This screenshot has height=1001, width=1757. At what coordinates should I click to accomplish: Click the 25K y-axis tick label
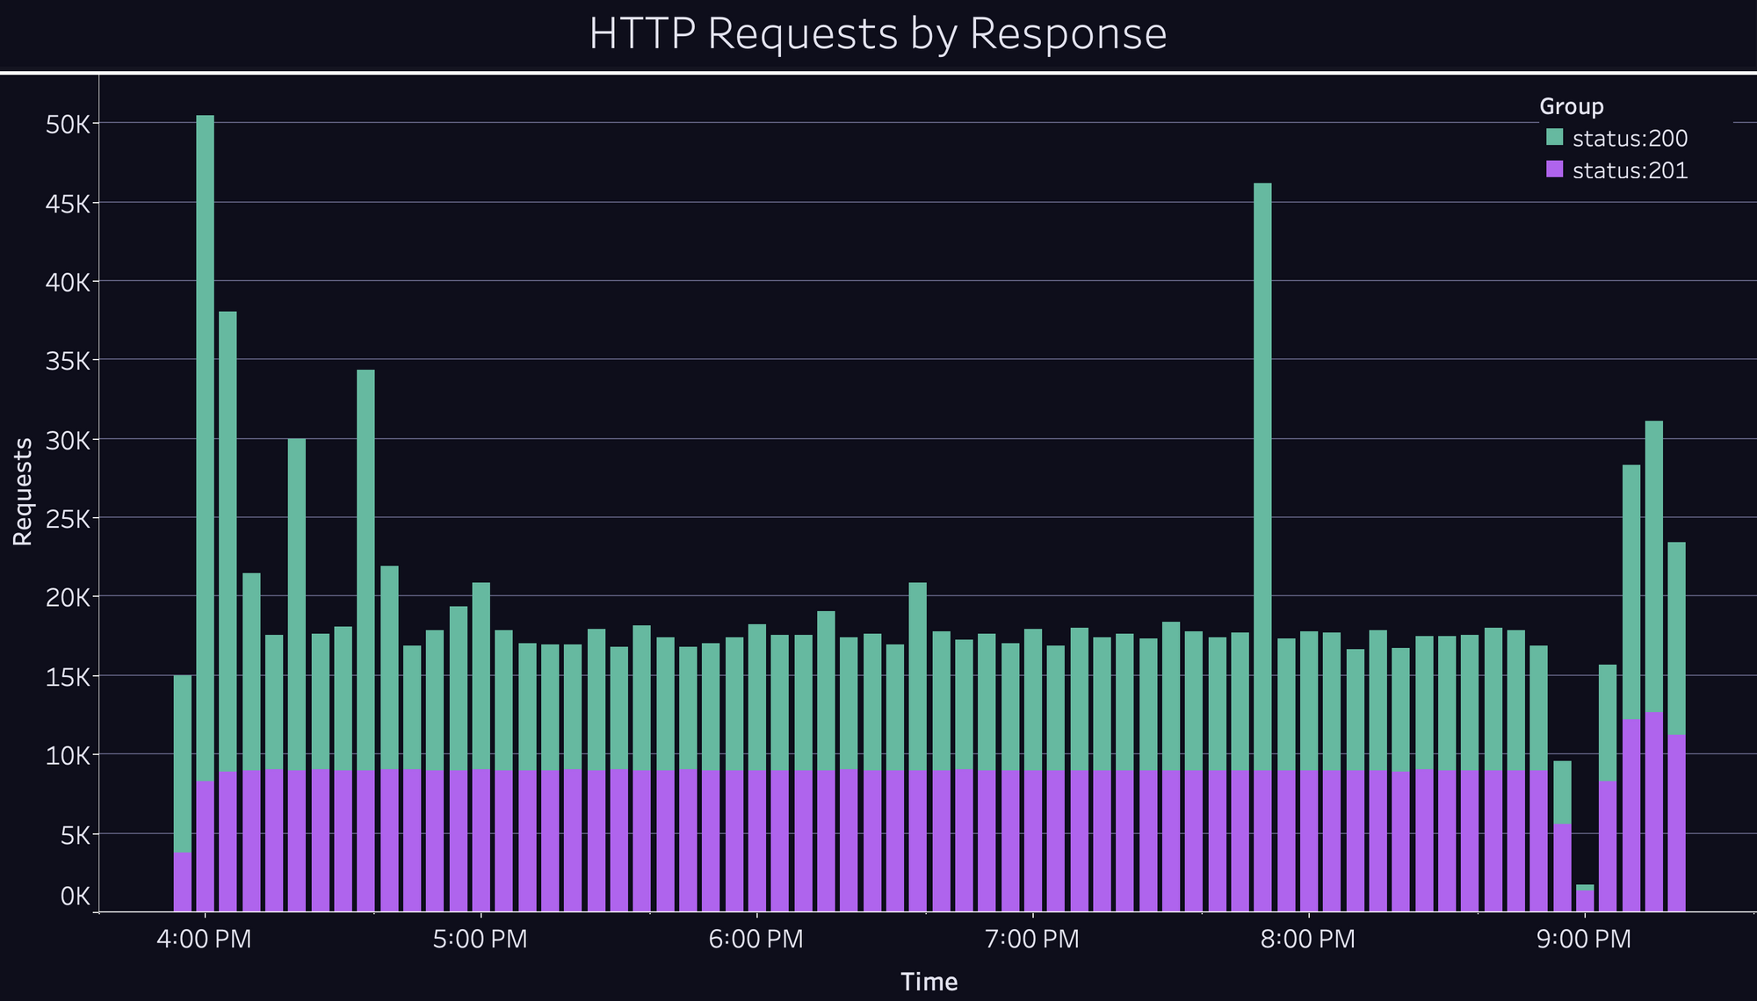pos(67,518)
